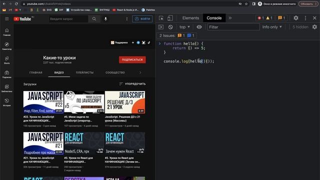Click browser Update button
Image resolution: width=320 pixels, height=180 pixels.
pyautogui.click(x=308, y=4)
